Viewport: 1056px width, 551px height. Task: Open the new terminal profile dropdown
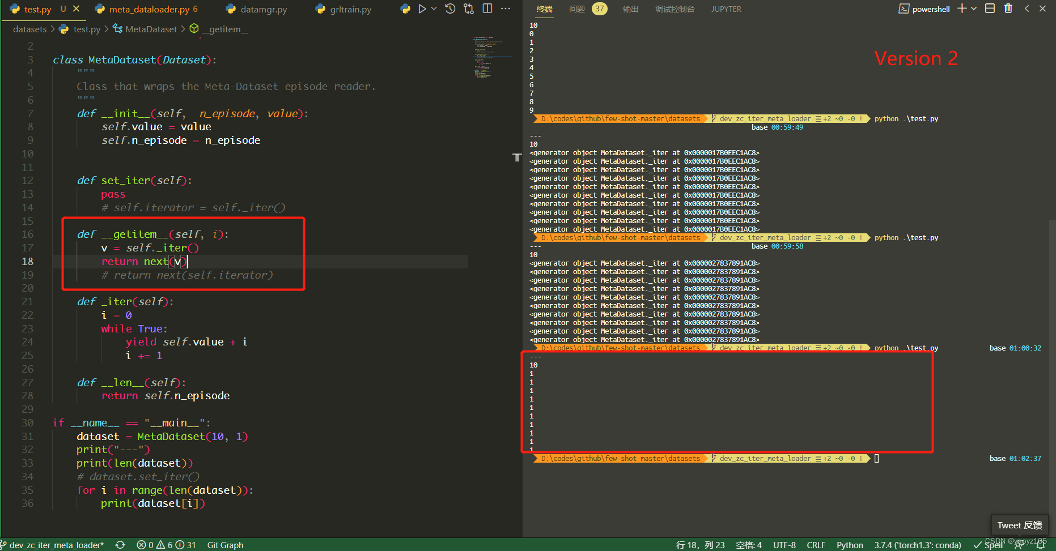[974, 8]
